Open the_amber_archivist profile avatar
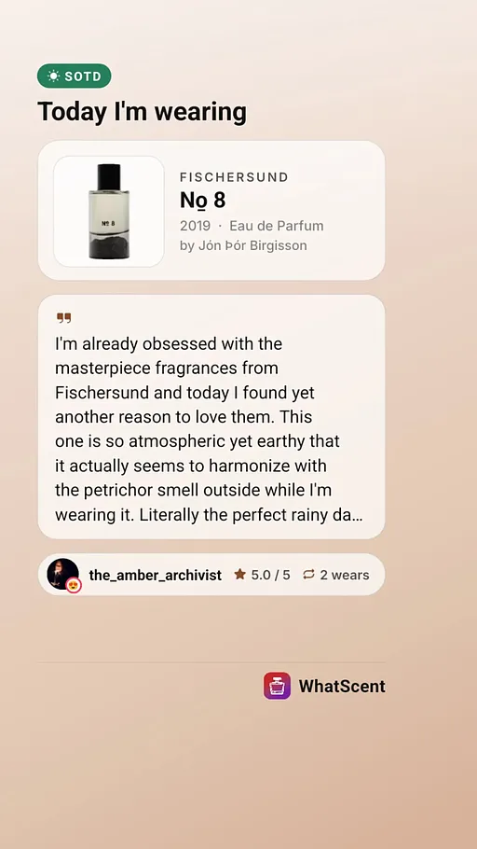Screen dimensions: 477x849 [x=62, y=574]
